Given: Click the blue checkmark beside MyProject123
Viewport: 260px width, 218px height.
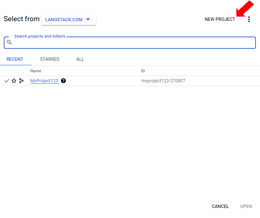Looking at the screenshot, I should [x=7, y=81].
